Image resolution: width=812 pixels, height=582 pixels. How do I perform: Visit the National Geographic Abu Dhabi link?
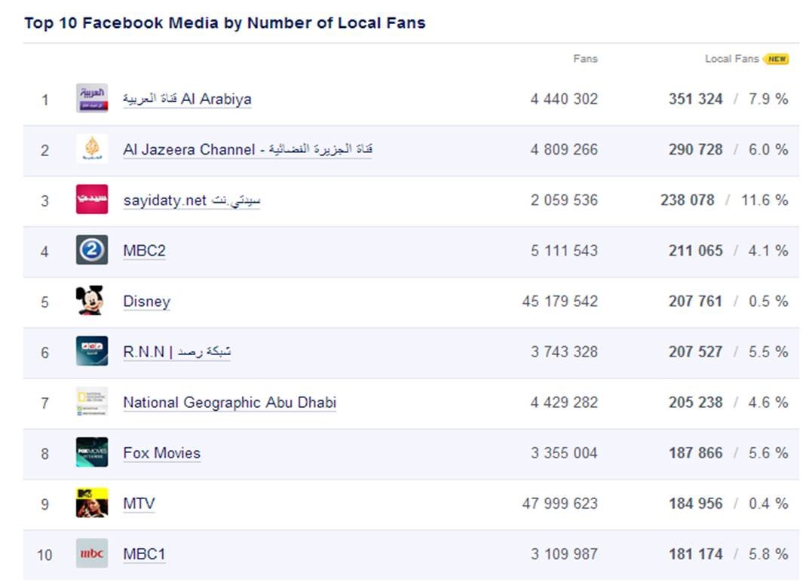[229, 403]
